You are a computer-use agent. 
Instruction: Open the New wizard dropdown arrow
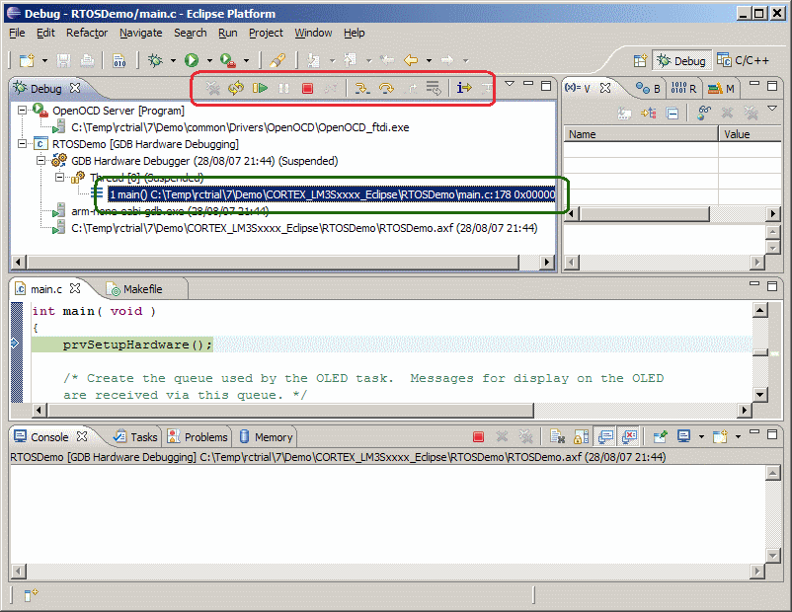pyautogui.click(x=45, y=61)
